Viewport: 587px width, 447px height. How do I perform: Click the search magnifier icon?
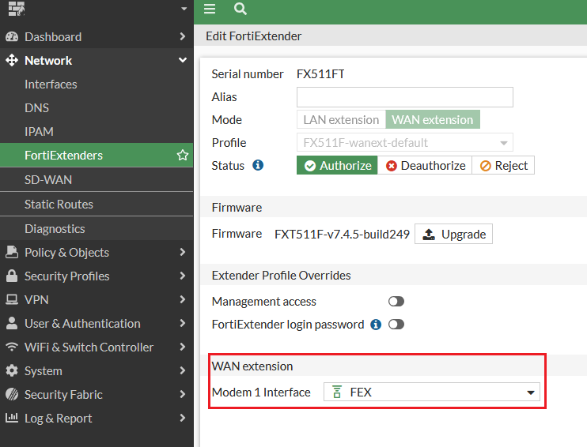[x=240, y=9]
